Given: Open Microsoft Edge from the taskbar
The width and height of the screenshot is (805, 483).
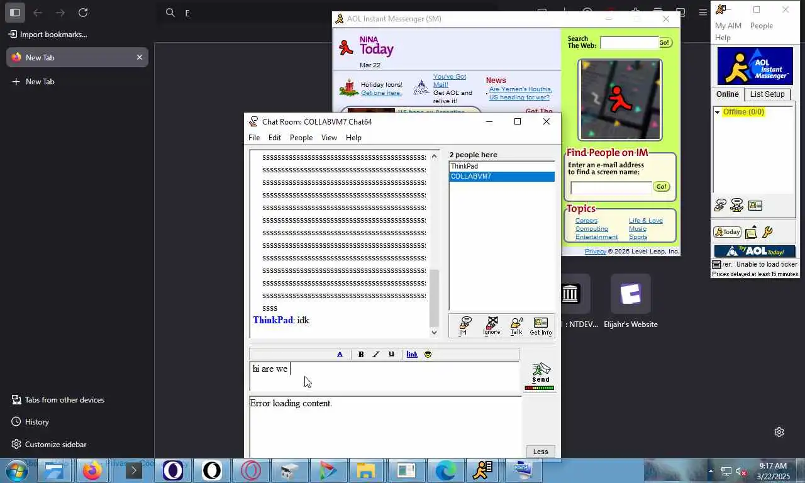Looking at the screenshot, I should tap(446, 470).
